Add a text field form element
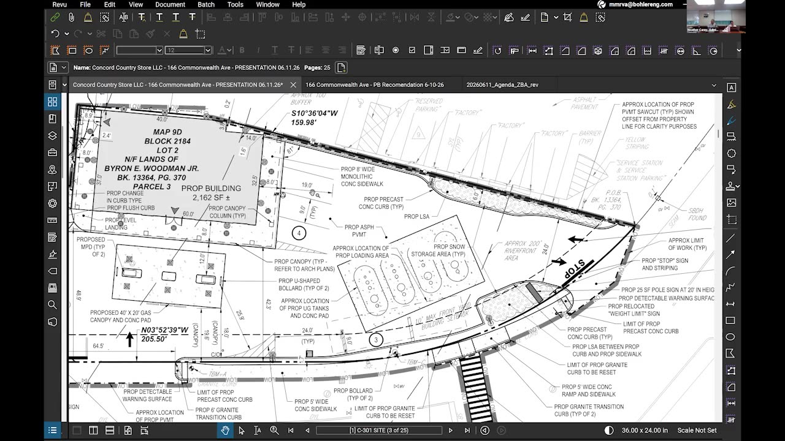 click(x=379, y=50)
